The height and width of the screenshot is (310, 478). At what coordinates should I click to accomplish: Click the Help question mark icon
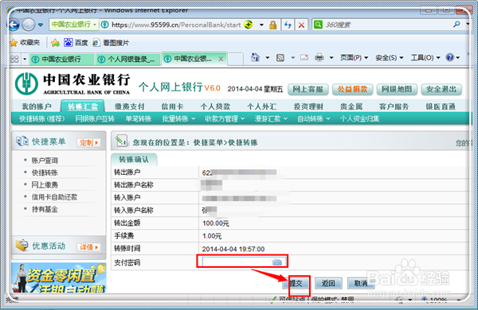(449, 57)
